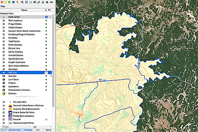The image size is (198, 132).
Task: Toggle the green visibility dot for Froedeos
Action: [x=46, y=38]
